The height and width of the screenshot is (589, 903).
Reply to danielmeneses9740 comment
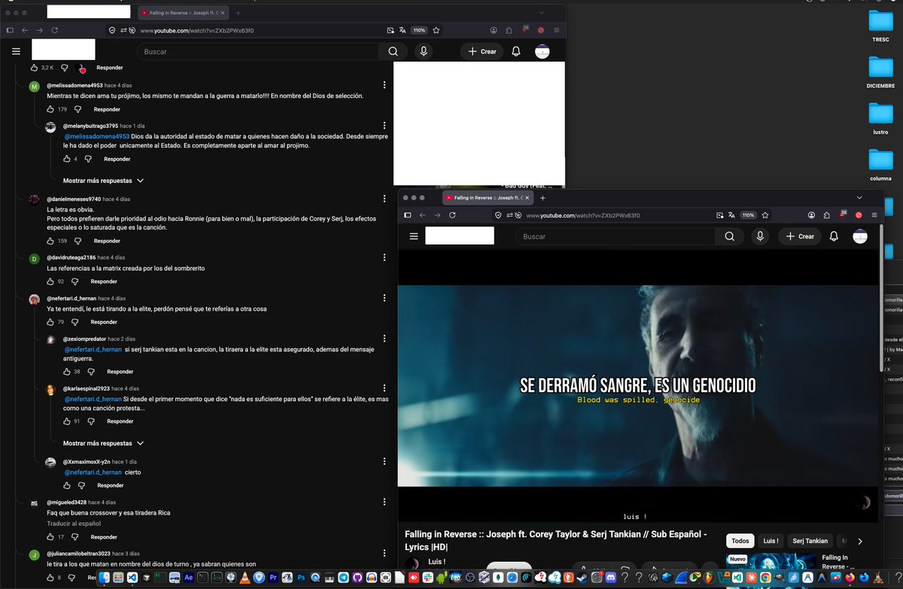click(107, 241)
